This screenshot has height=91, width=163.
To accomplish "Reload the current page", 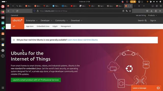I will click(17, 11).
